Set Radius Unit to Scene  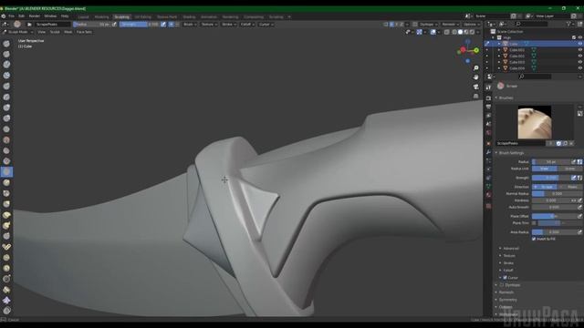coord(569,169)
